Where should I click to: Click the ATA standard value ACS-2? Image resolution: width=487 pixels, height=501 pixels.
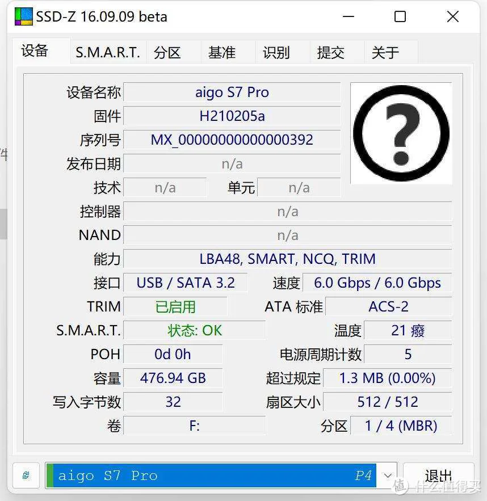389,307
